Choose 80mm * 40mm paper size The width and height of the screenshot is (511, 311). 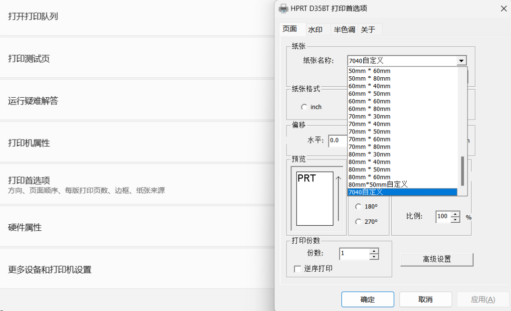[403, 162]
